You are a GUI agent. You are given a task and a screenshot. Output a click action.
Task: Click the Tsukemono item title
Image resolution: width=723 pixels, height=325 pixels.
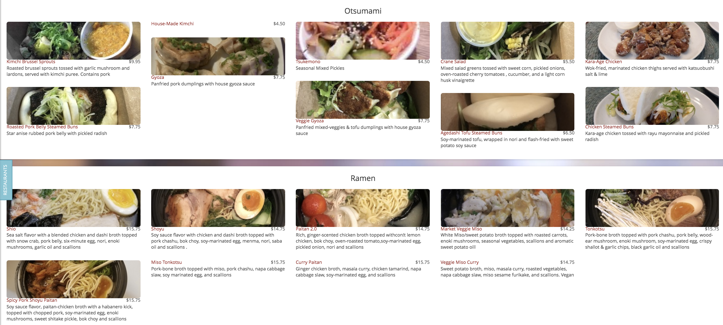click(x=308, y=61)
